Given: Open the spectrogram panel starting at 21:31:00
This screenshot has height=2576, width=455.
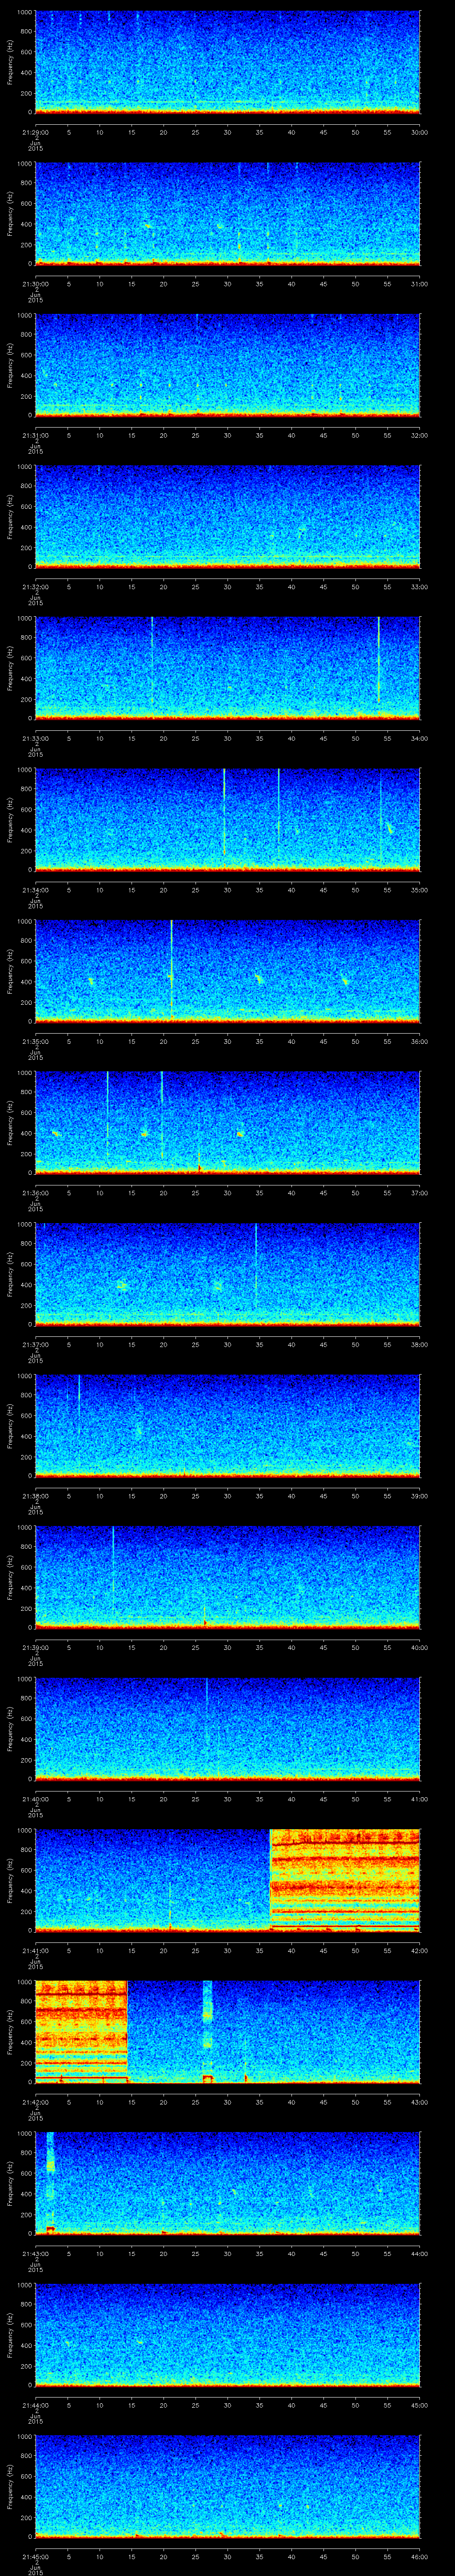Looking at the screenshot, I should [x=228, y=365].
